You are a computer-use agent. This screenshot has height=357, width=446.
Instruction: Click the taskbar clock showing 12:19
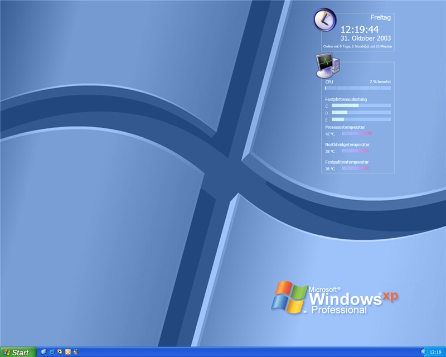435,352
